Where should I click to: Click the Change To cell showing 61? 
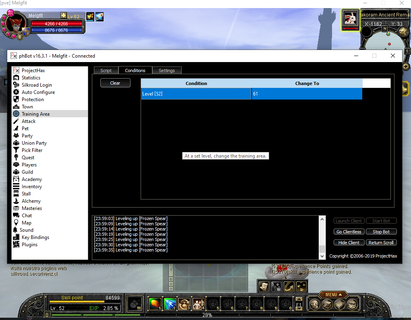click(x=306, y=94)
